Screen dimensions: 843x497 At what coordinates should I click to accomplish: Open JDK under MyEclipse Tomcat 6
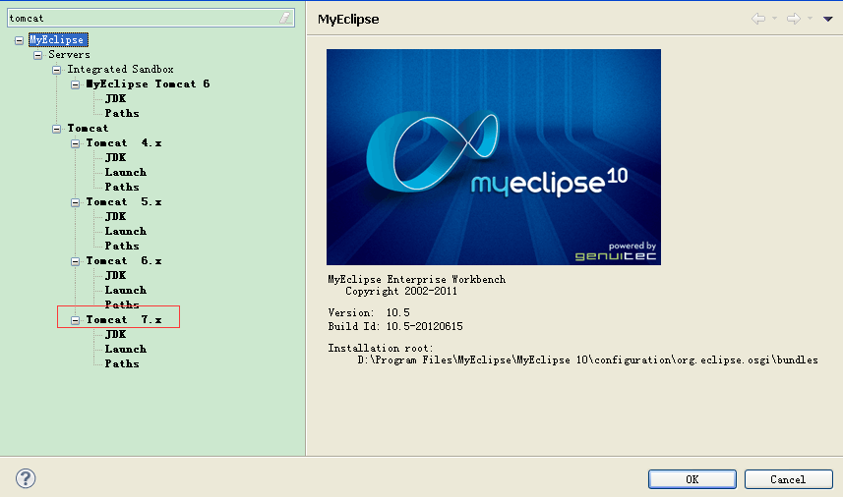[x=116, y=98]
